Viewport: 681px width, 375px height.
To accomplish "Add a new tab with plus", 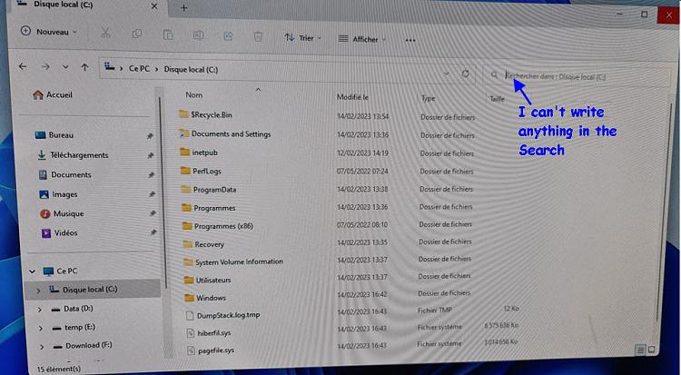I will 183,8.
